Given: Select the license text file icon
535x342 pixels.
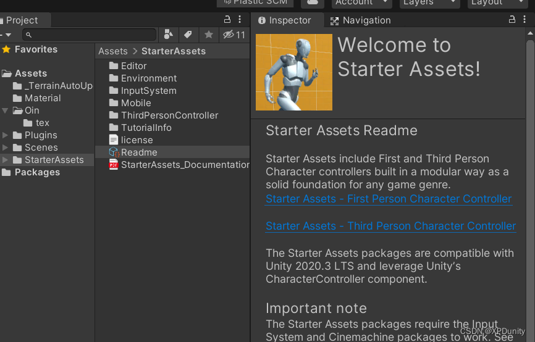Looking at the screenshot, I should [113, 140].
